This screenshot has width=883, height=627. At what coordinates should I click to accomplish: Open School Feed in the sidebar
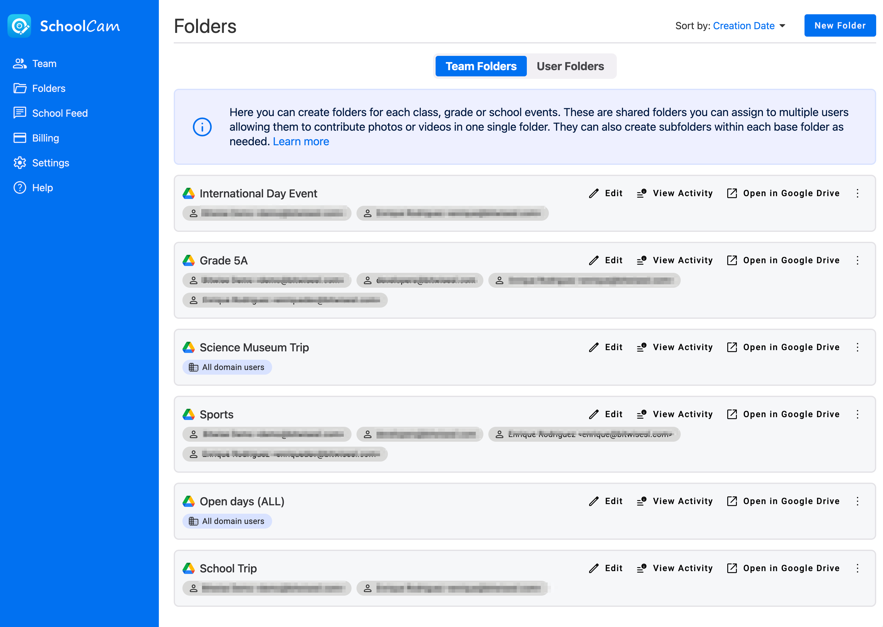coord(60,113)
